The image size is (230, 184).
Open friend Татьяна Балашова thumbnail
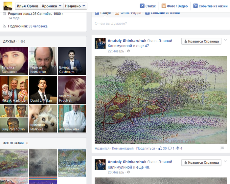[14, 61]
